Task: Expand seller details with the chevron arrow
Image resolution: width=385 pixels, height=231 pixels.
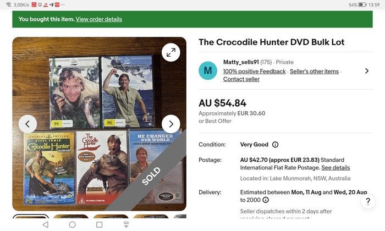Action: tap(367, 71)
